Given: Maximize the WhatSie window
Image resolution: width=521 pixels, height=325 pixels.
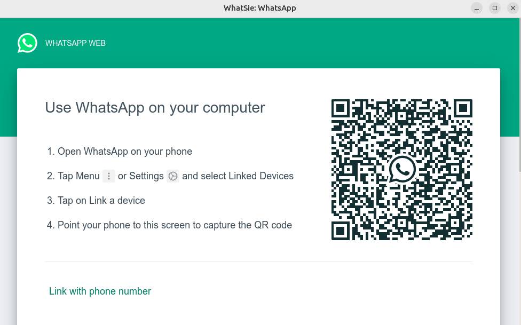Looking at the screenshot, I should tap(495, 8).
